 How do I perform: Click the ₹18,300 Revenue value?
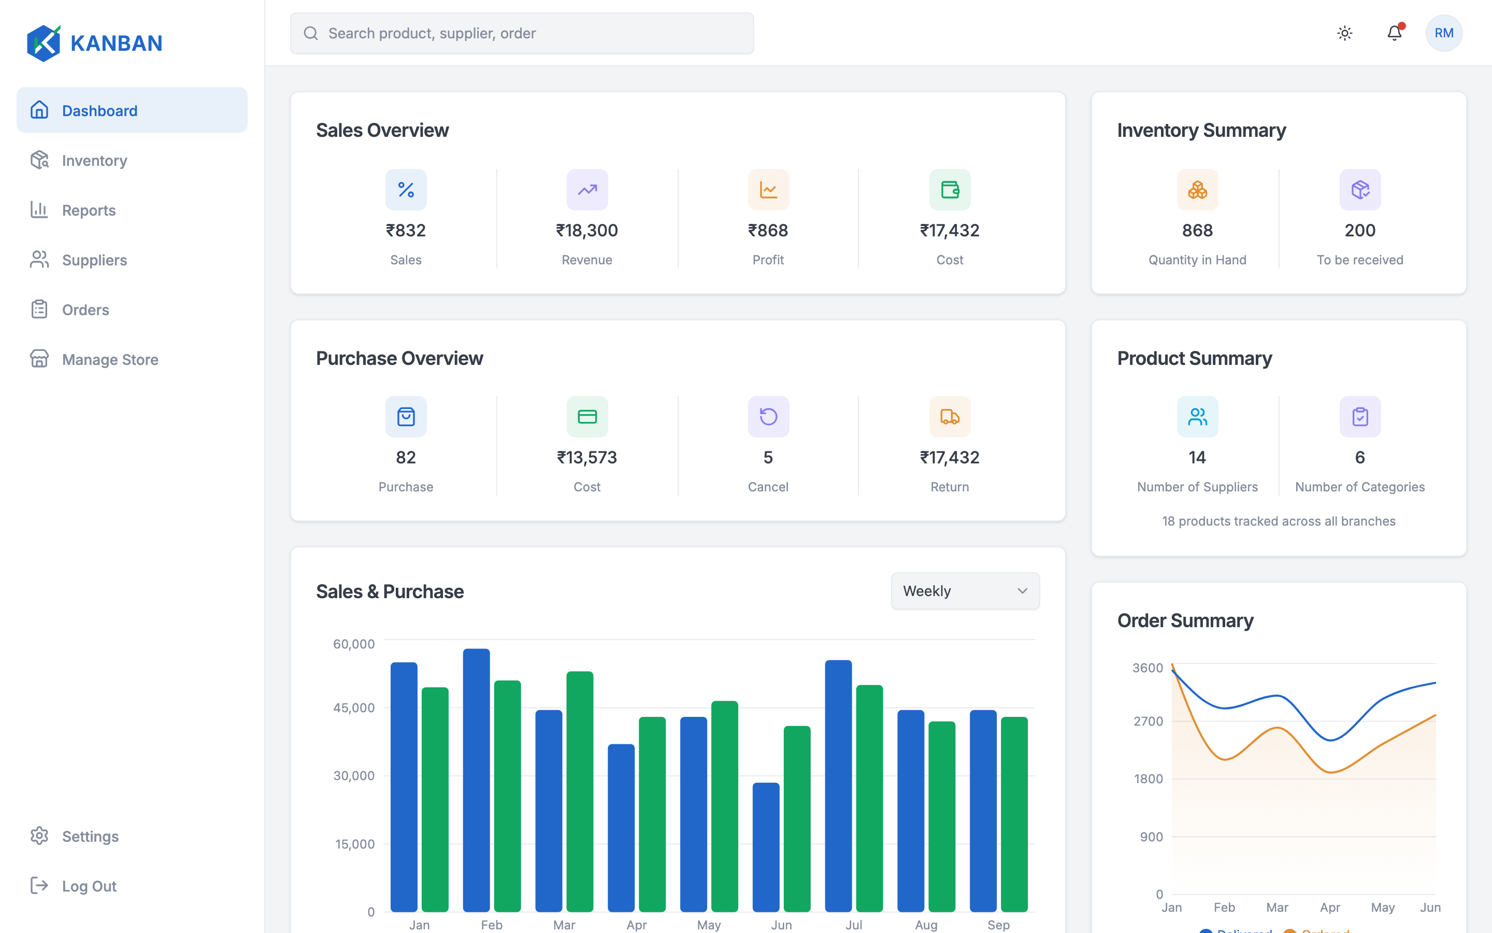(x=587, y=230)
